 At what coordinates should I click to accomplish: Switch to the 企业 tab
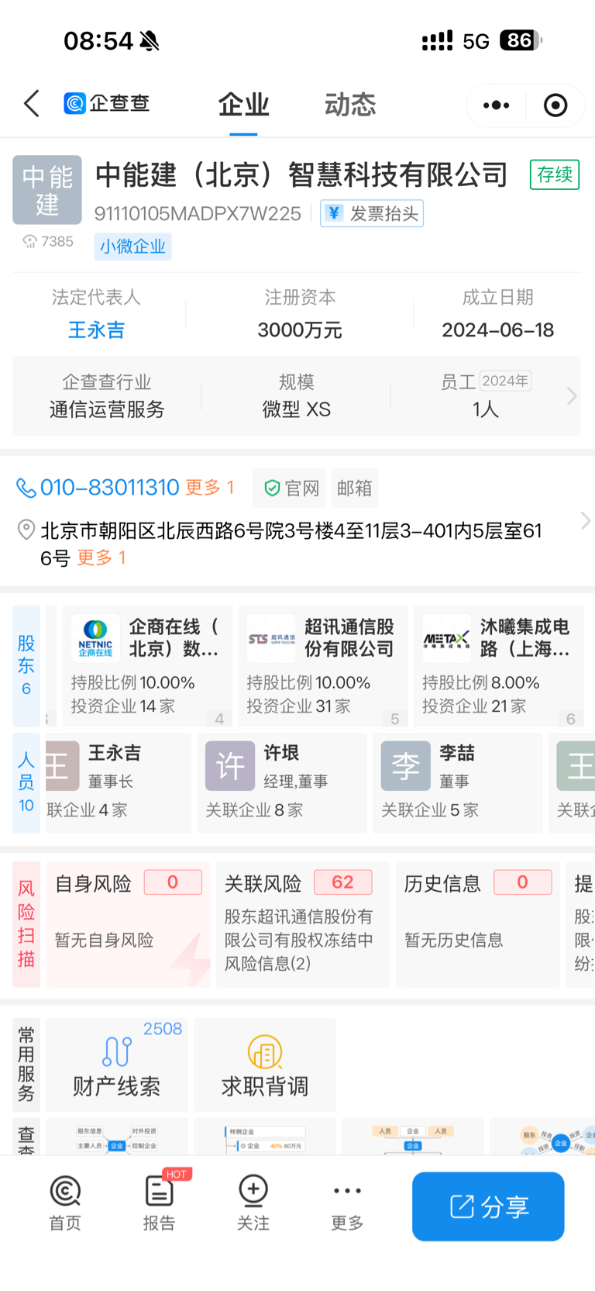[x=243, y=104]
